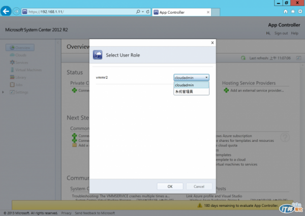305x216 pixels.
Task: Select the App Controller tab
Action: coord(181,12)
